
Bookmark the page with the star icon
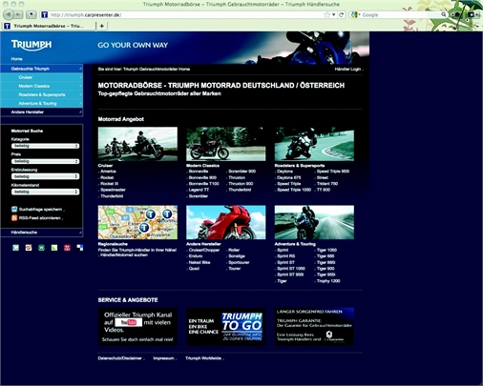pos(326,14)
